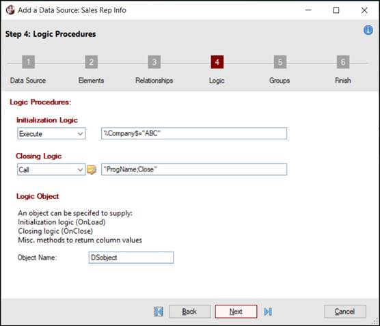Screen dimensions: 380x326
Task: Open the folder browse icon for Closing Logic
Action: tap(92, 169)
